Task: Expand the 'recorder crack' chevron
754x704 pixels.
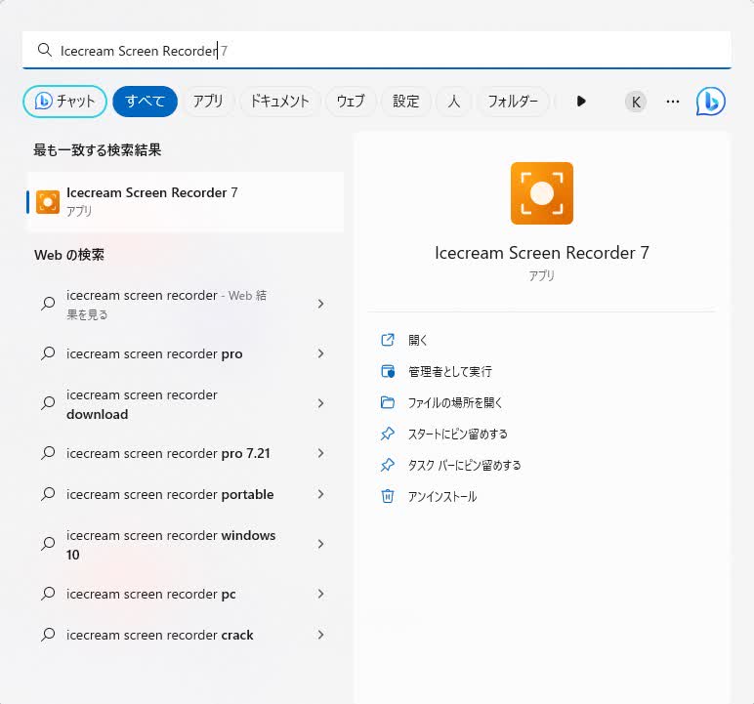Action: 320,635
